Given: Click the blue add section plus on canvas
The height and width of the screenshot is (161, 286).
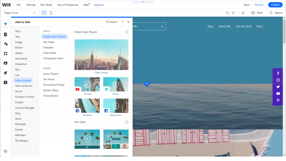Looking at the screenshot, I should (x=147, y=84).
